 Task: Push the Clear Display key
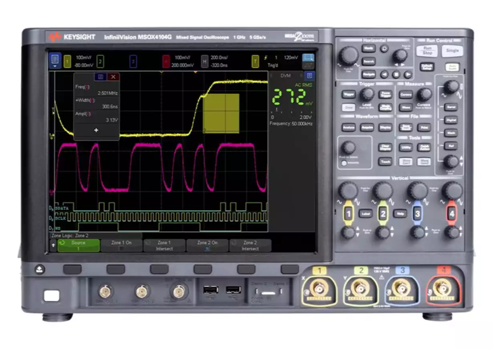[x=385, y=147]
